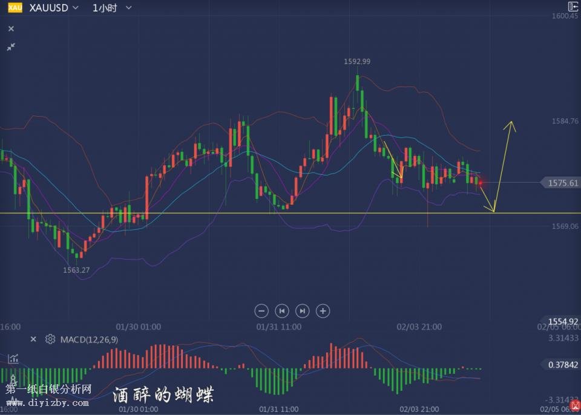
Task: Click the red icon at bottom-right corner
Action: 574,410
